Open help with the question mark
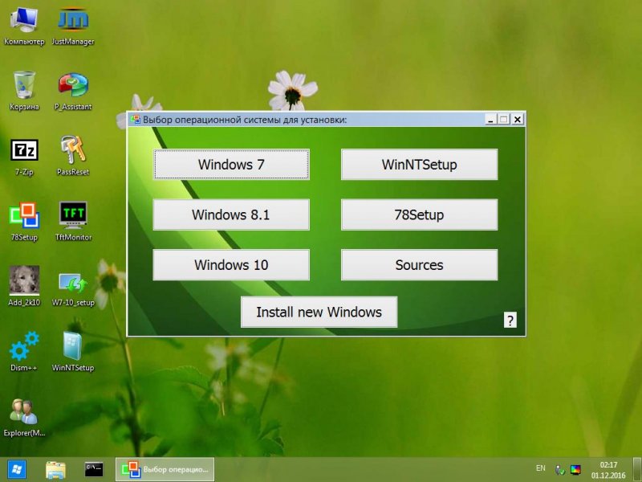The image size is (642, 482). click(510, 320)
